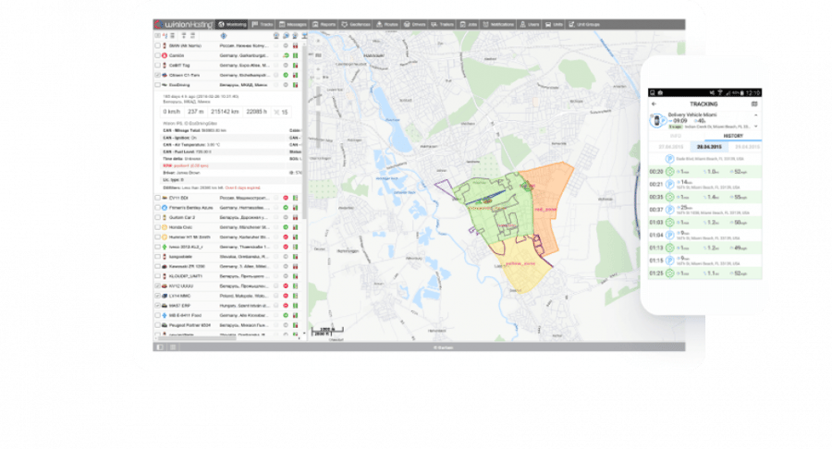The image size is (832, 449).
Task: Untick the MA57 ERP unit checkbox
Action: tap(157, 306)
